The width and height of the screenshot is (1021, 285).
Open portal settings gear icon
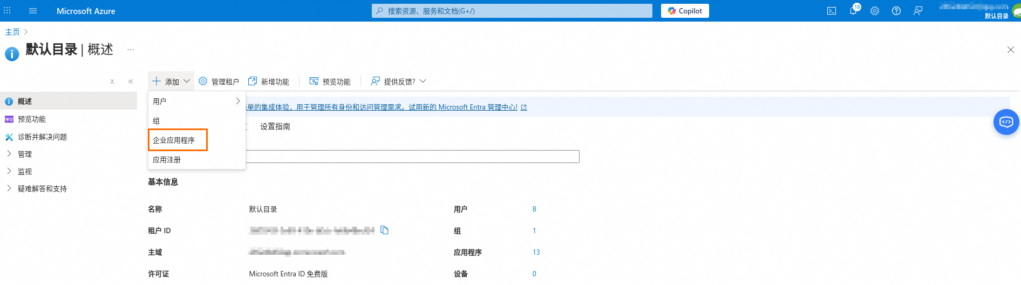coord(875,11)
